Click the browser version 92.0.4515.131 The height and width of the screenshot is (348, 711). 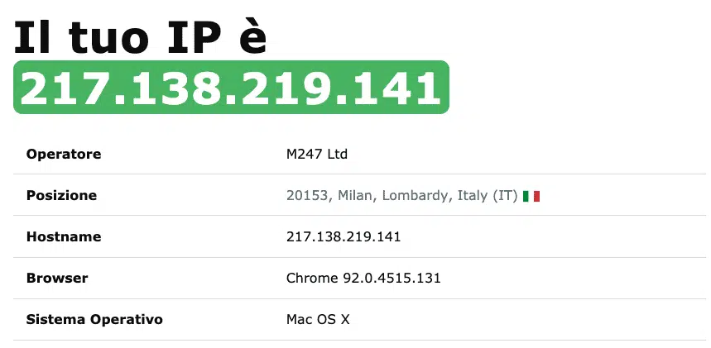tap(392, 278)
